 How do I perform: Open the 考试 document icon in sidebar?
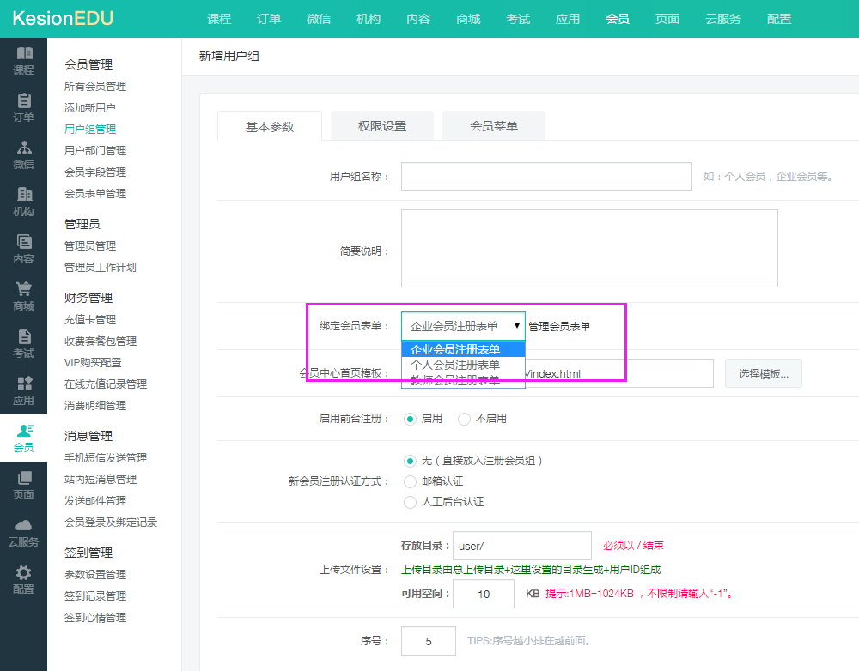tap(24, 337)
